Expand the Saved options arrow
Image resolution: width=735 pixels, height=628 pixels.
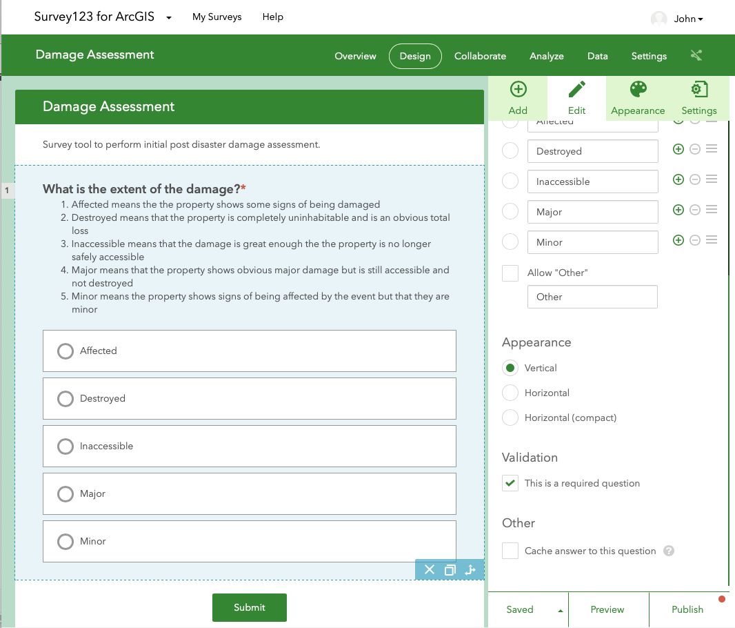tap(560, 611)
